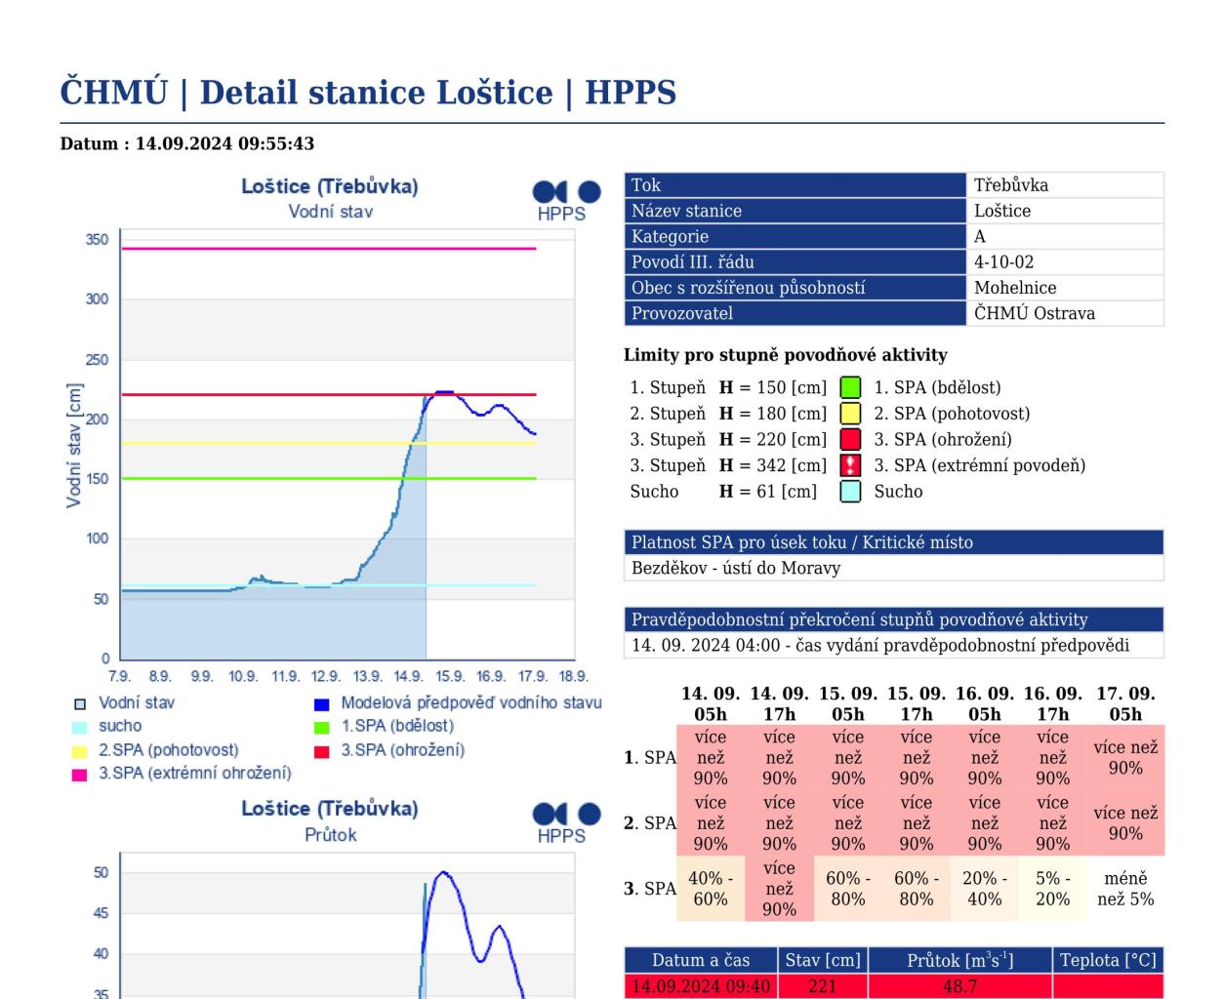Select the Průtok column header in measurements table
1224x999 pixels.
(959, 960)
